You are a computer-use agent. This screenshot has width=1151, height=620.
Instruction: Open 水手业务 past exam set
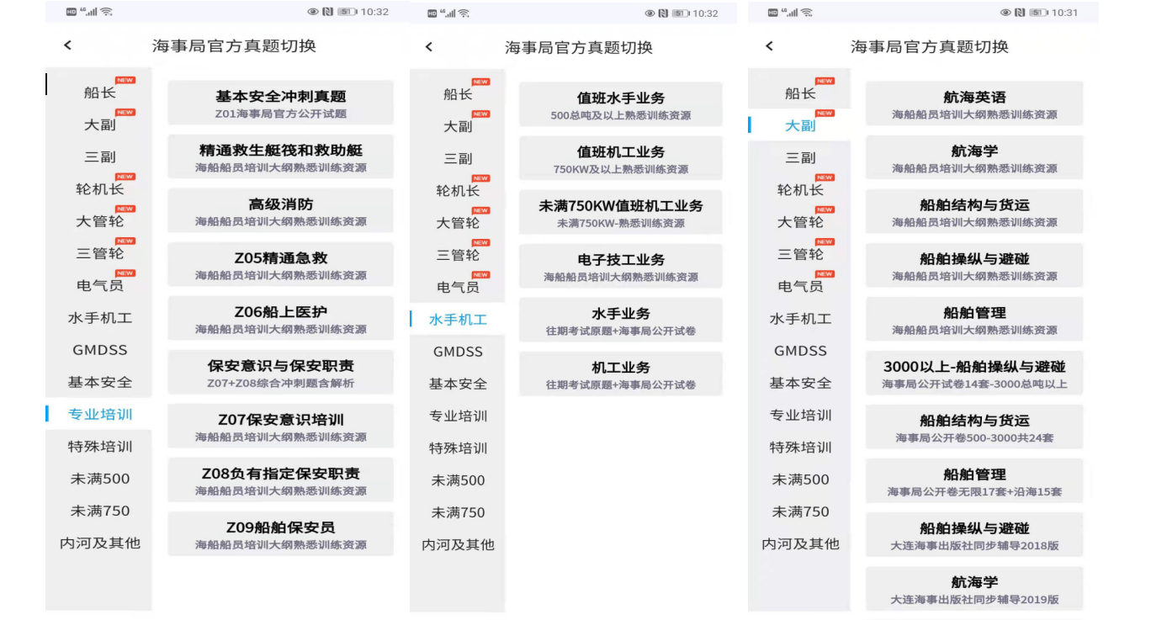tap(621, 321)
